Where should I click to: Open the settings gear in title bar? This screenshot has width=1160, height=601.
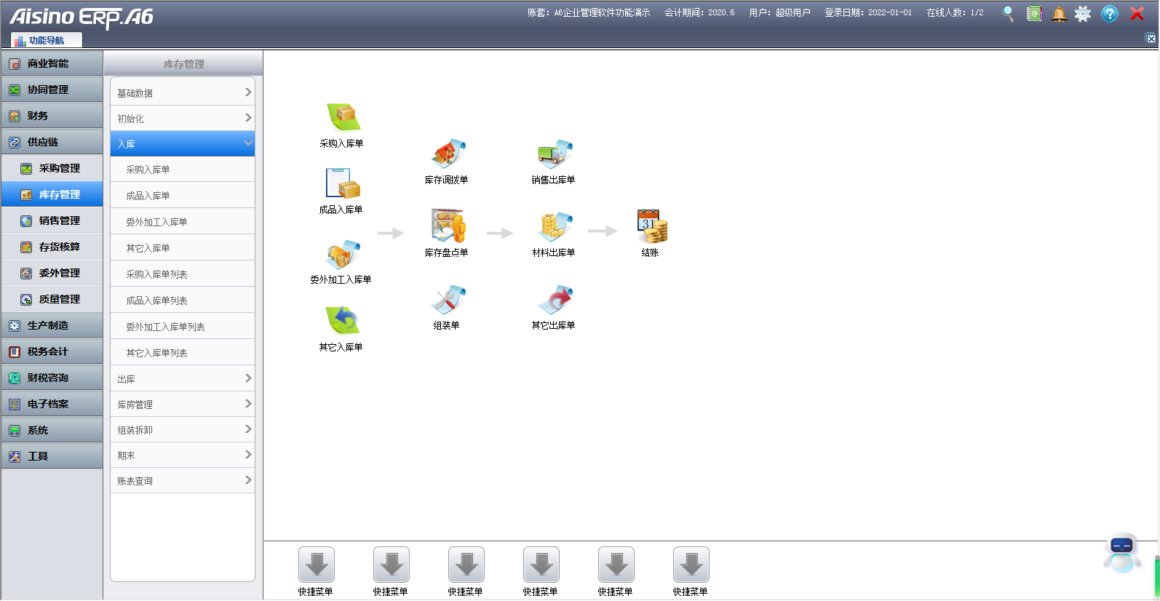click(x=1083, y=14)
